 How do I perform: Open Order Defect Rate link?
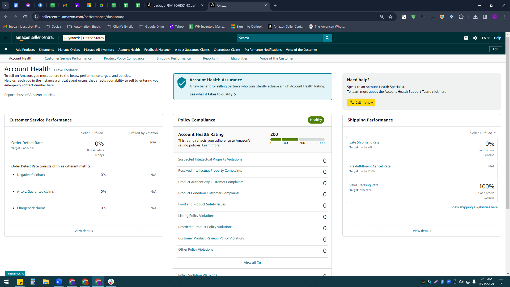(x=27, y=143)
